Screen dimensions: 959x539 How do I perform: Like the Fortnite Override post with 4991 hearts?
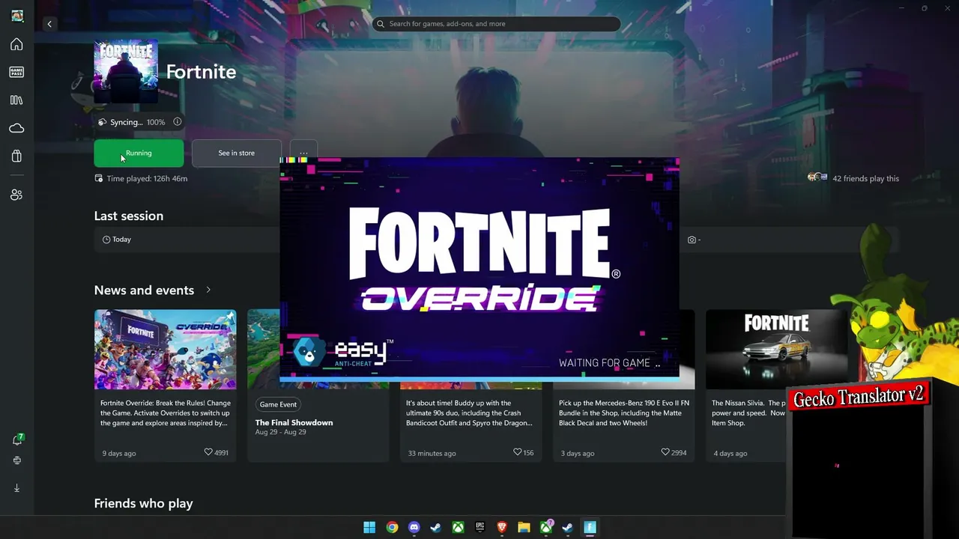click(208, 452)
